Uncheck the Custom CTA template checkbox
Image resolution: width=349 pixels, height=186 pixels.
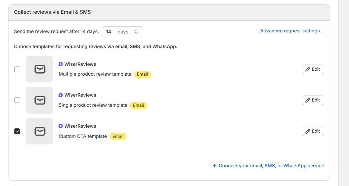click(x=17, y=131)
